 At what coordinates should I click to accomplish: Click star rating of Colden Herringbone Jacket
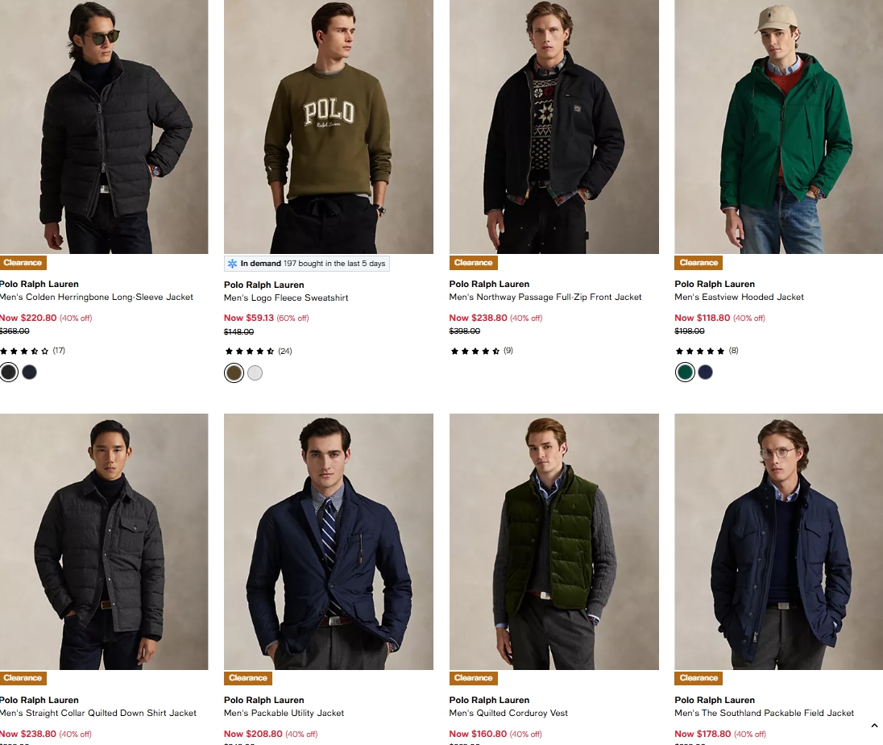24,351
